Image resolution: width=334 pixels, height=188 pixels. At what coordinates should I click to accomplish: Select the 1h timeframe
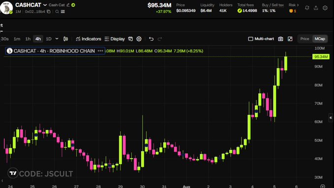(x=28, y=39)
